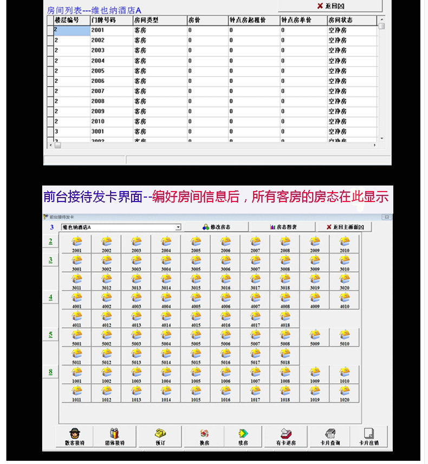
Task: Select room 3003 icon
Action: click(x=136, y=263)
